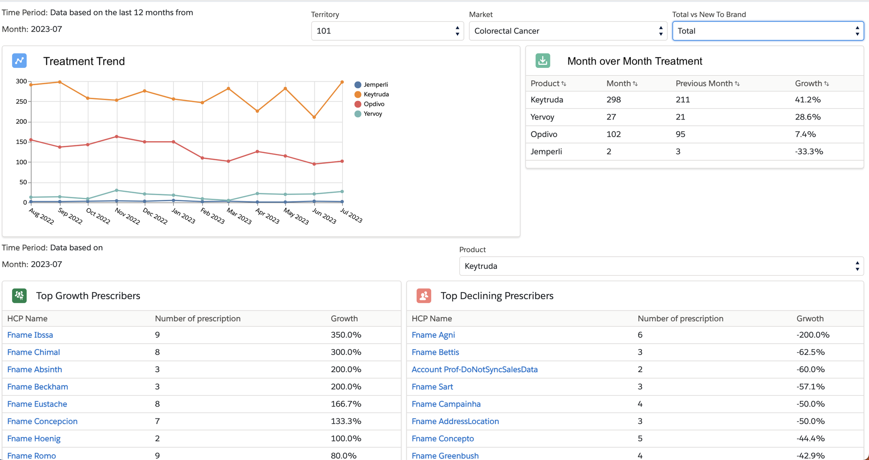The height and width of the screenshot is (460, 869).
Task: Select the Fname Agni declining prescriber
Action: coord(433,335)
